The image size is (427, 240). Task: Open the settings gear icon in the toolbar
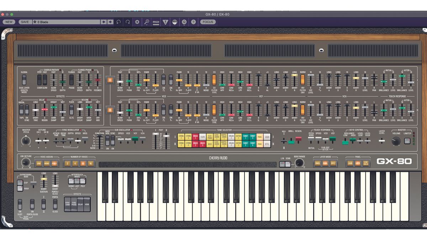coord(137,22)
